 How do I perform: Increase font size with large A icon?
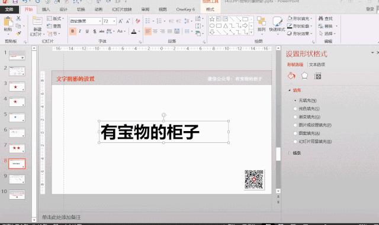121,21
